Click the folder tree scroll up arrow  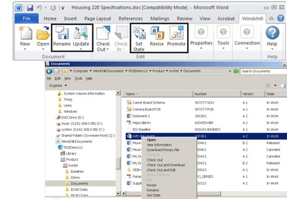(x=118, y=93)
